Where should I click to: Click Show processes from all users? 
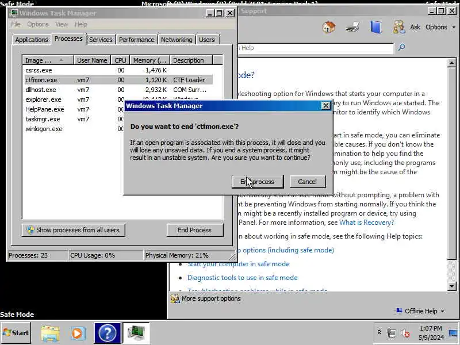point(74,230)
